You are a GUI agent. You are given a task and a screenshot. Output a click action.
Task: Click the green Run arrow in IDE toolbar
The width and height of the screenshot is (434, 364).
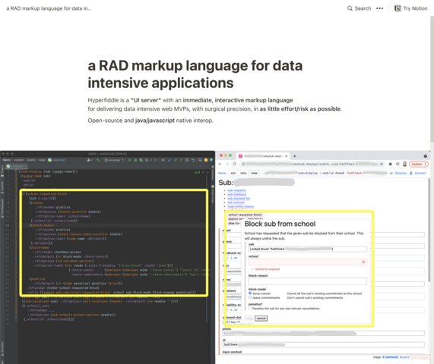[x=129, y=160]
